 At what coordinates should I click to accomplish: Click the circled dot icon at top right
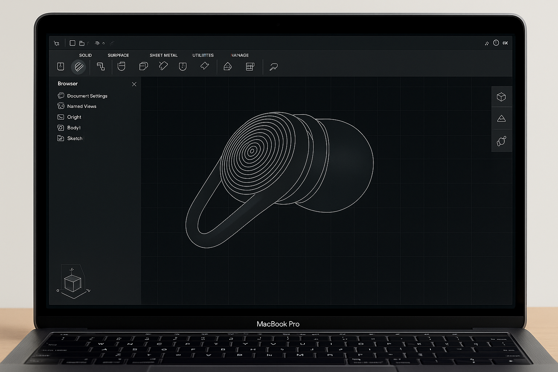496,43
